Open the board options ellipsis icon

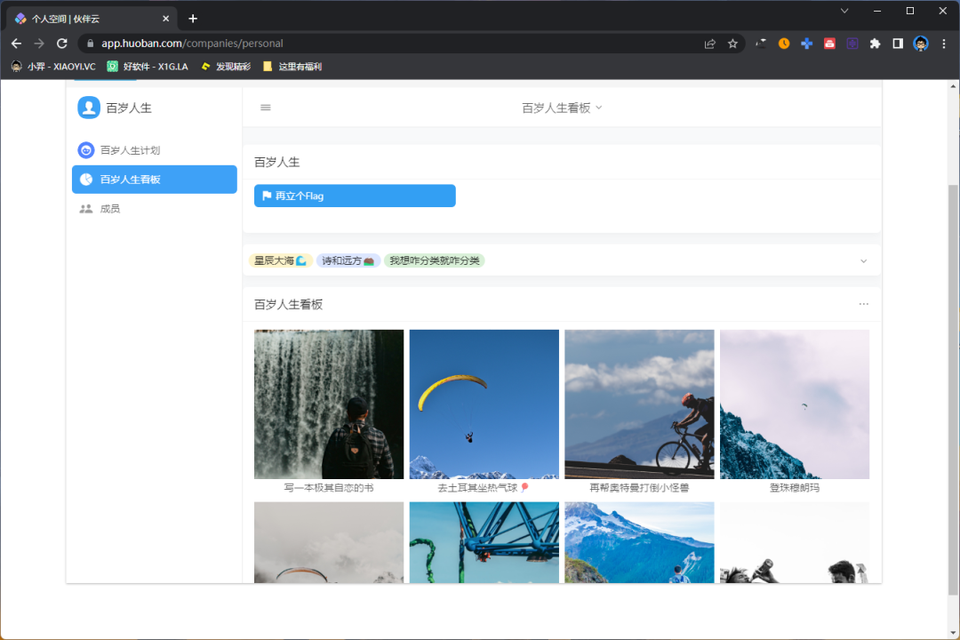(863, 303)
